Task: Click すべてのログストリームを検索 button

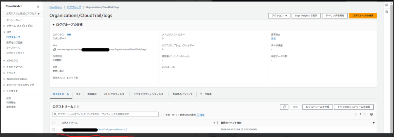Action: [x=354, y=107]
